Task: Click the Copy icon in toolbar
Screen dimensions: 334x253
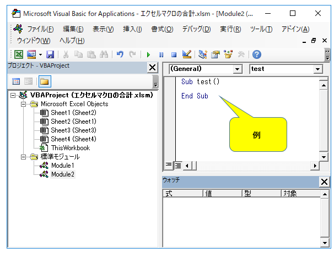Action: click(78, 54)
